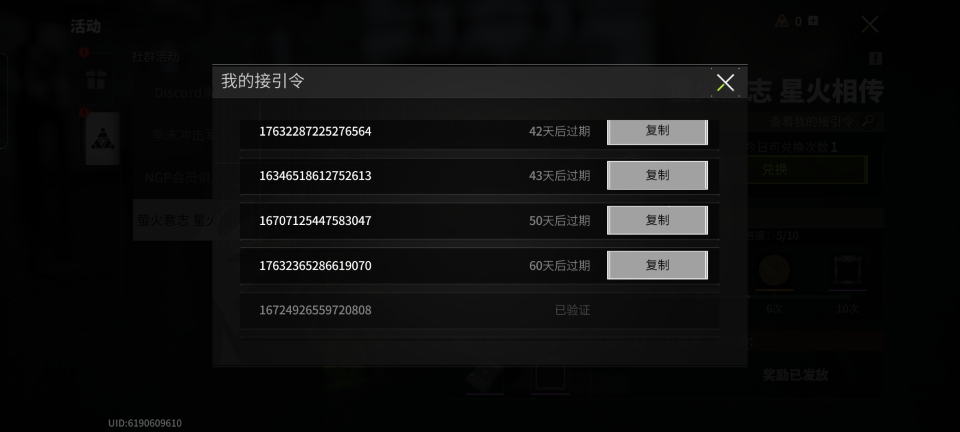Select verified code 16724926559720808 row
Image resolution: width=960 pixels, height=432 pixels.
coord(479,310)
